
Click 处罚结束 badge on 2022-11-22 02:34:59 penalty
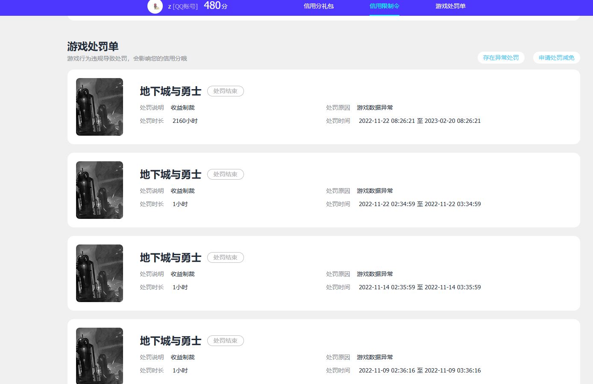(x=225, y=175)
